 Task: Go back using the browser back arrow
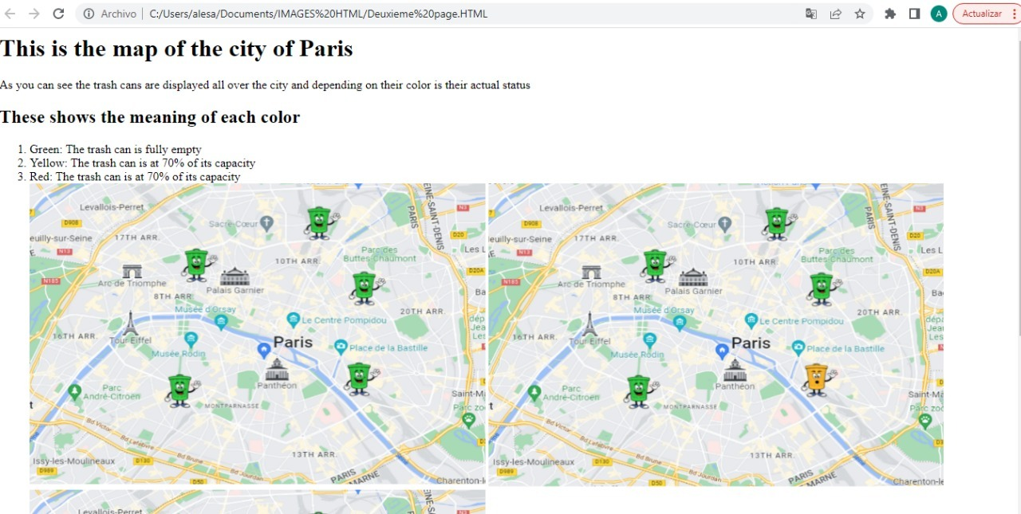point(10,14)
